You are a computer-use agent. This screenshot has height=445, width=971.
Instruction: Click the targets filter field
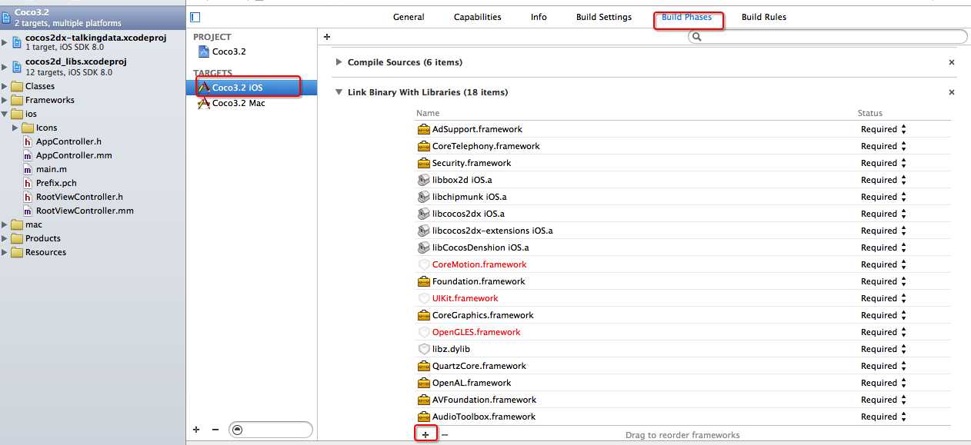(271, 430)
